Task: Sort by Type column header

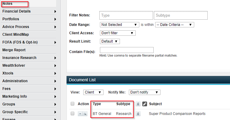Action: 97,104
